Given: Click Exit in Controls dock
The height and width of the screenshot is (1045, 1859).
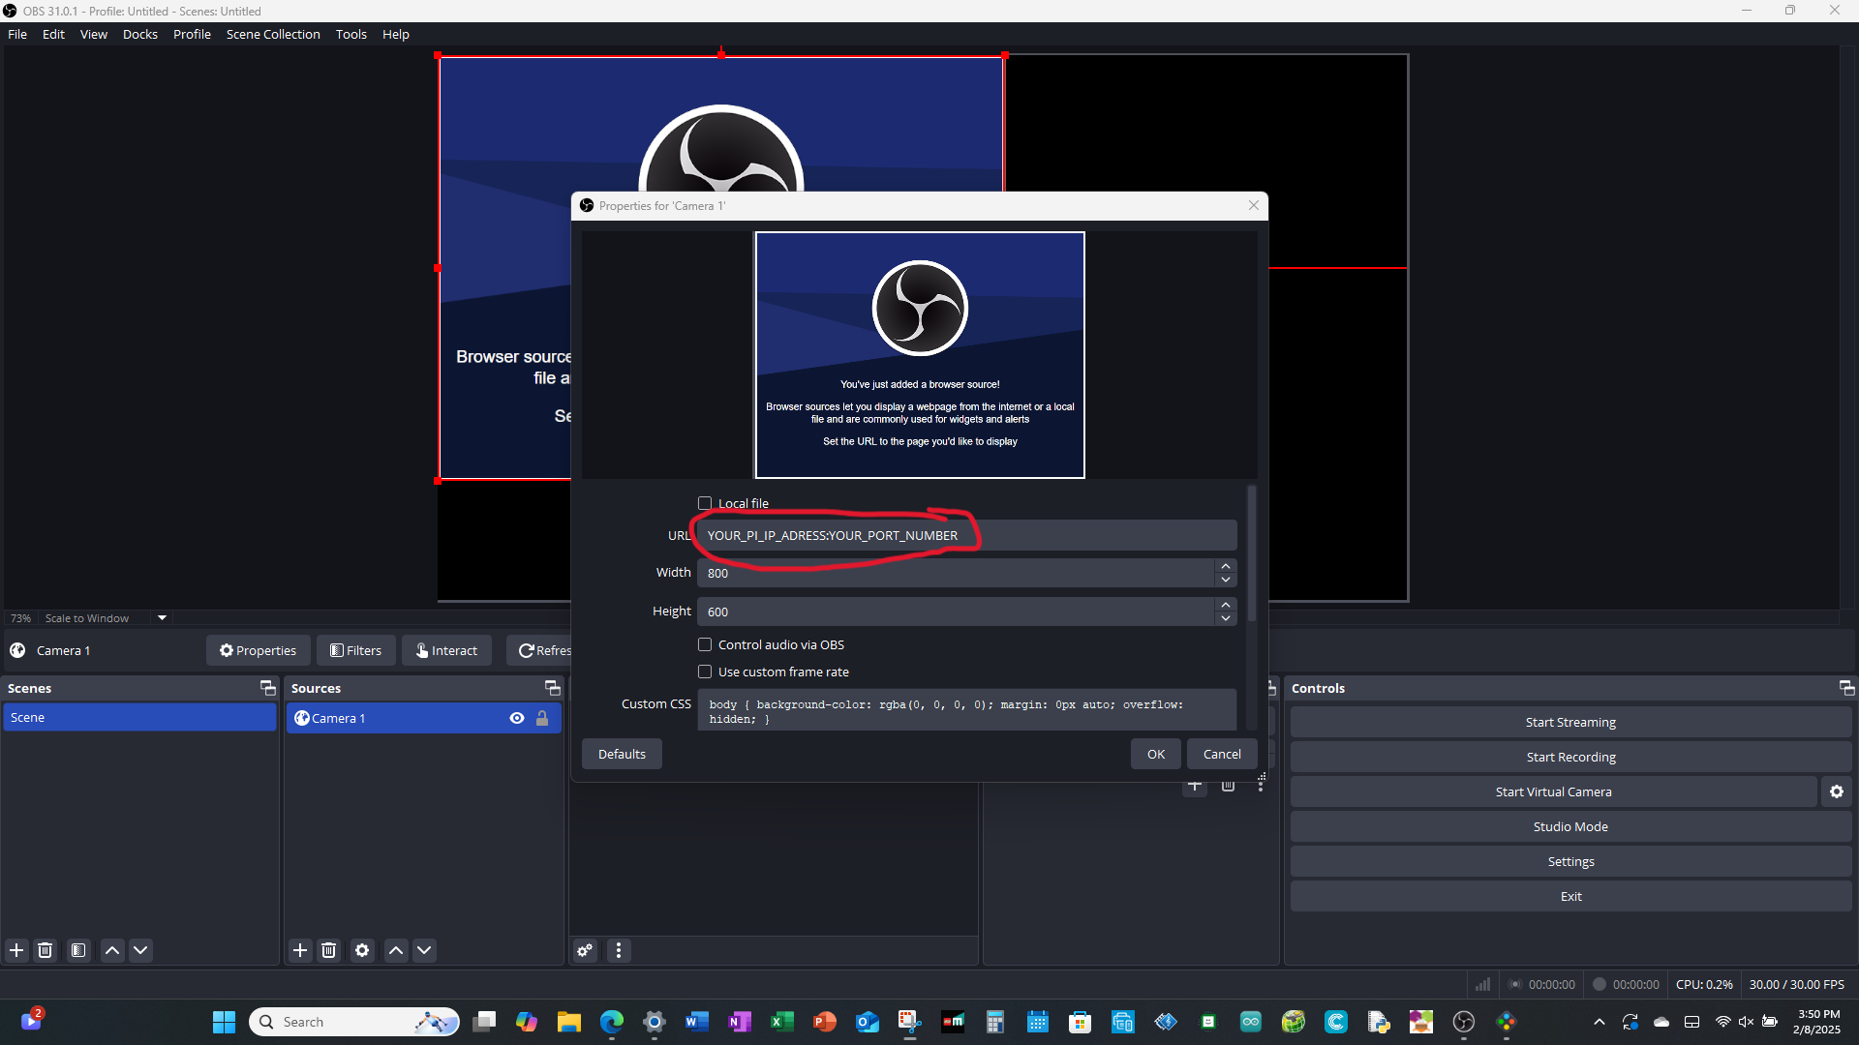Looking at the screenshot, I should click(1570, 896).
